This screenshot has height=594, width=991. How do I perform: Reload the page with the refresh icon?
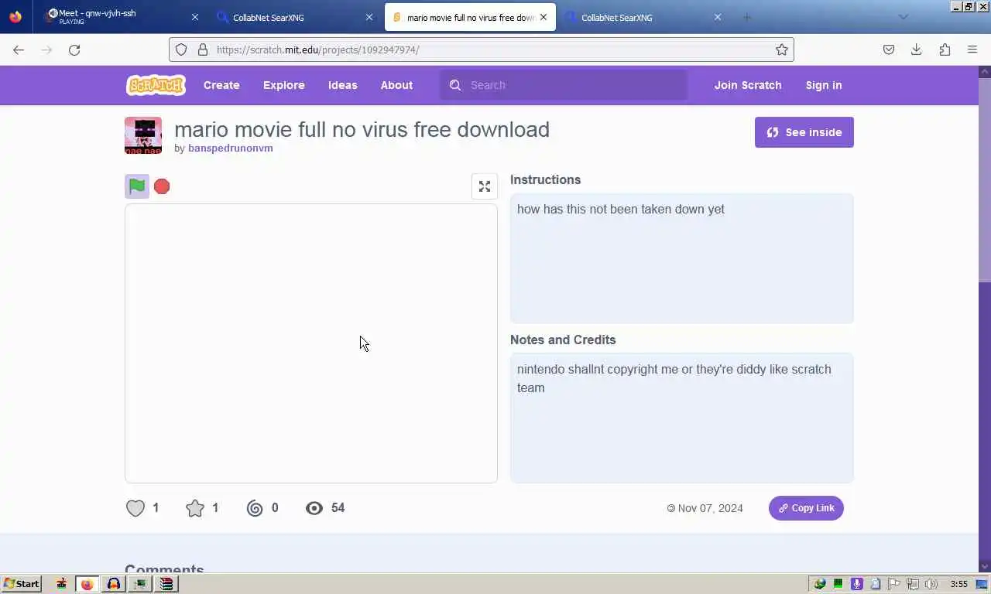pyautogui.click(x=74, y=49)
